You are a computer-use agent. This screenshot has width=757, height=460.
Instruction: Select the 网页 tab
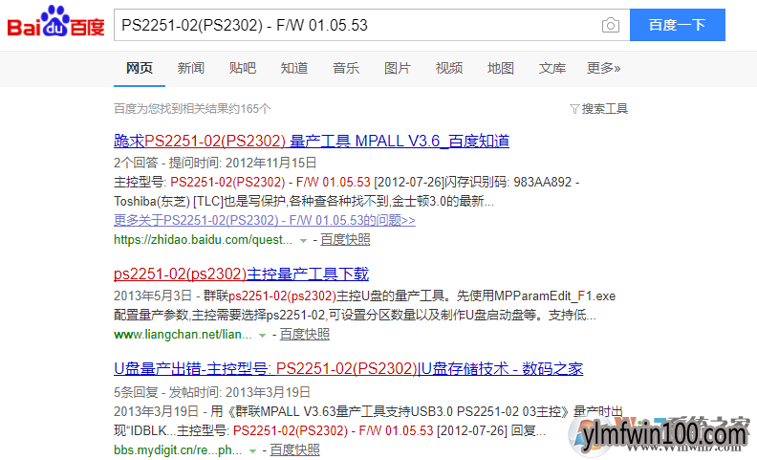tap(140, 68)
